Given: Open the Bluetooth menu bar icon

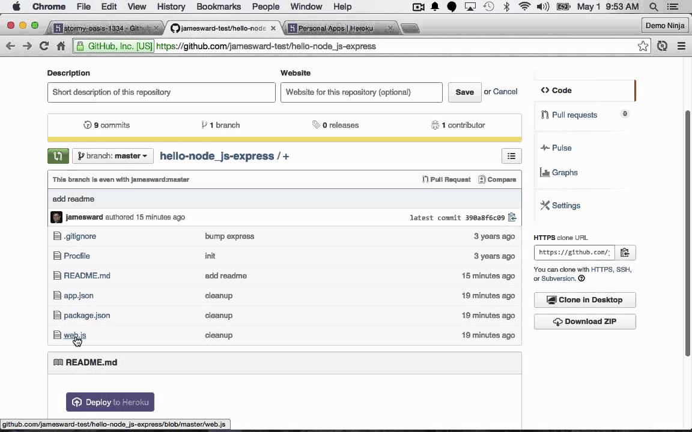Looking at the screenshot, I should point(506,7).
